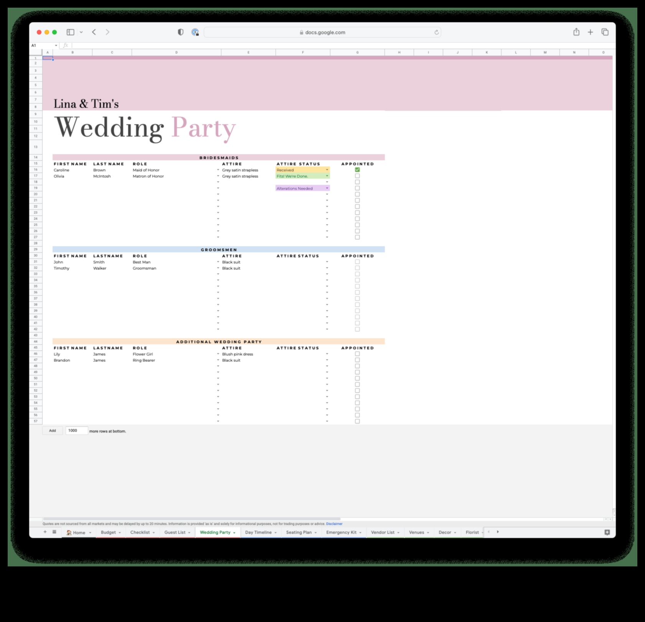
Task: Open the all-sheets list menu
Action: click(54, 532)
